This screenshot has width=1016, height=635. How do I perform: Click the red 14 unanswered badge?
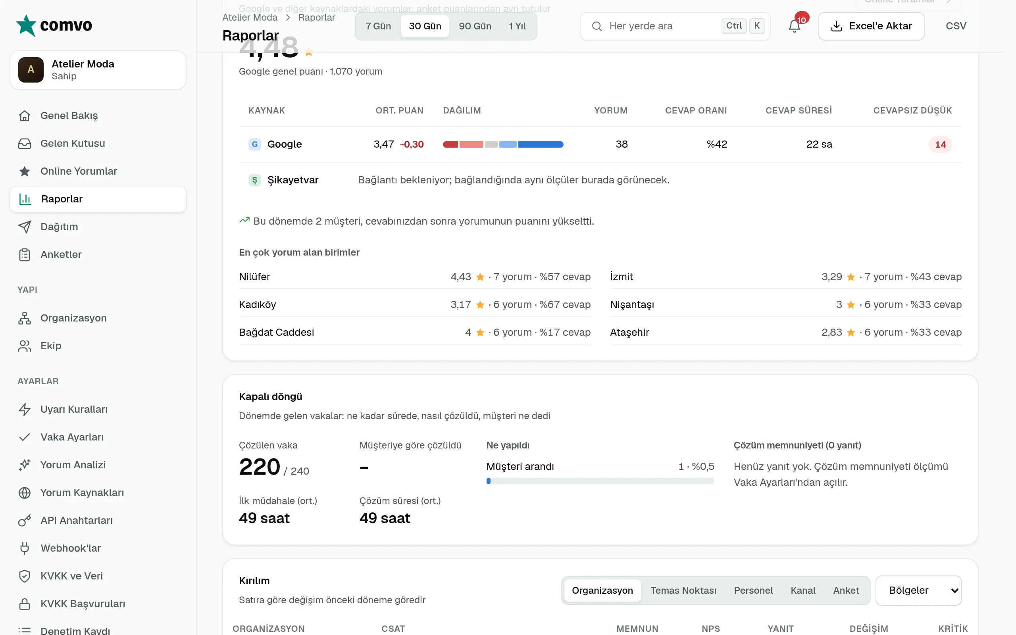point(940,144)
